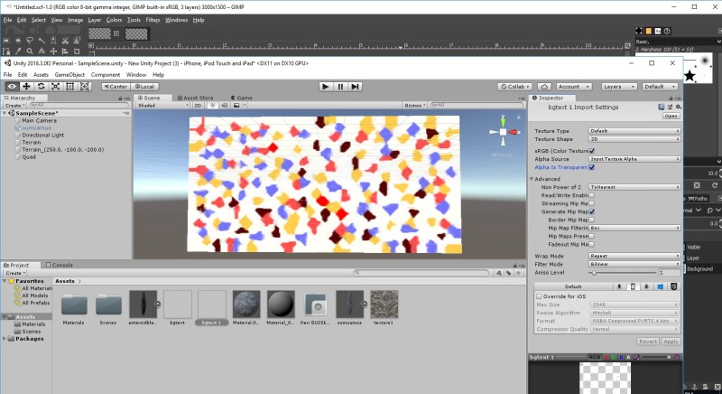Select the Move tool in Unity toolbar
The image size is (722, 394).
[x=26, y=87]
